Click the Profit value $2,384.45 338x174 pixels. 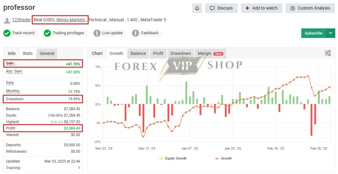point(72,128)
